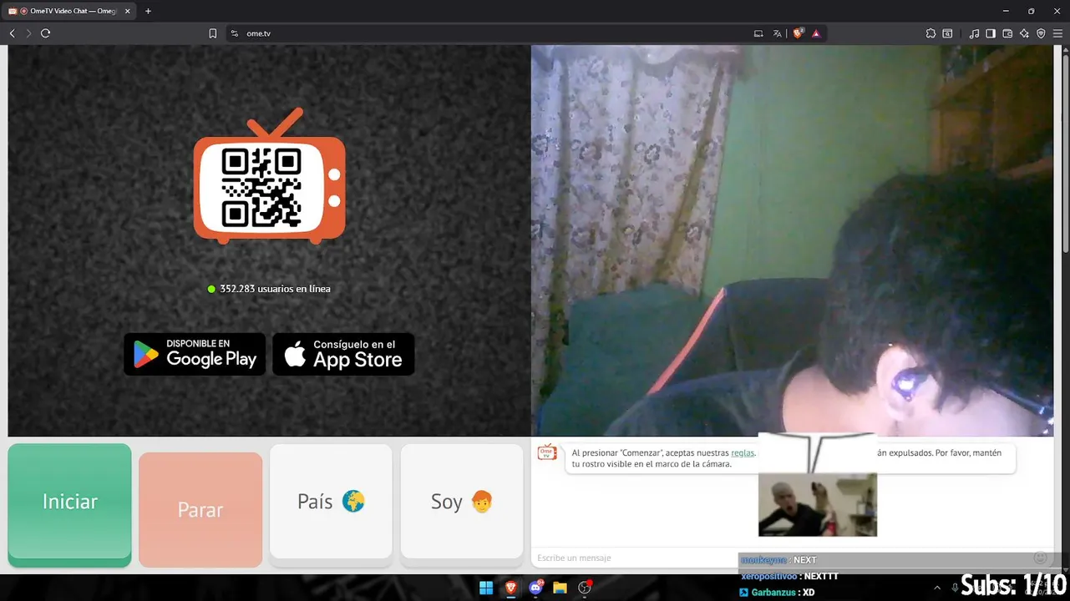Open the media control music note icon

[x=974, y=33]
